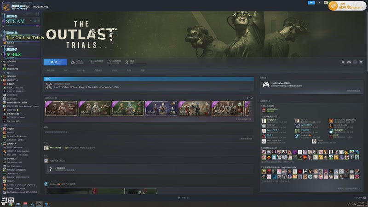Viewport: 368px width, 207px height.
Task: Open the library filter icon beside search
Action: (37, 26)
